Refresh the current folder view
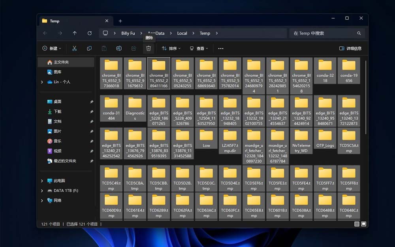 point(90,33)
